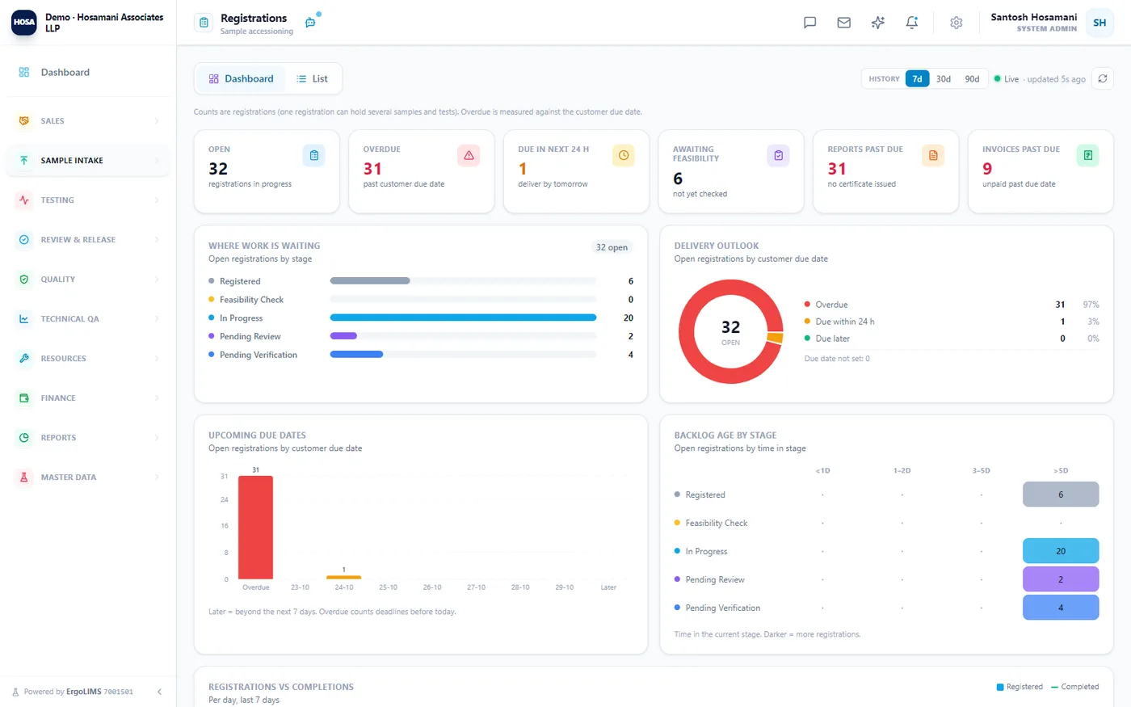The width and height of the screenshot is (1131, 707).
Task: Expand the Sales sidebar section
Action: (88, 121)
